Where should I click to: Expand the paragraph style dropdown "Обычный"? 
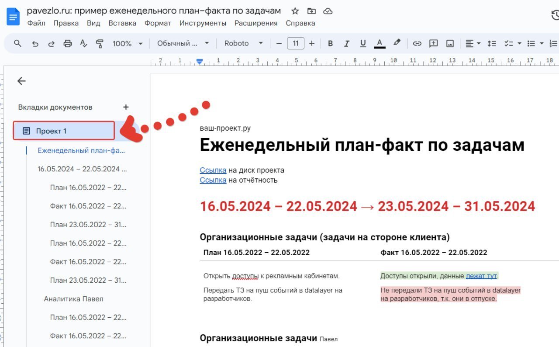183,43
